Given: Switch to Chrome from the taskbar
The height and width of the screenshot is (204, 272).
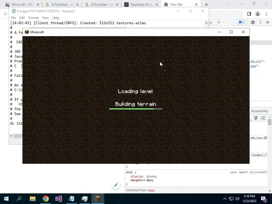Looking at the screenshot, I should 46,199.
